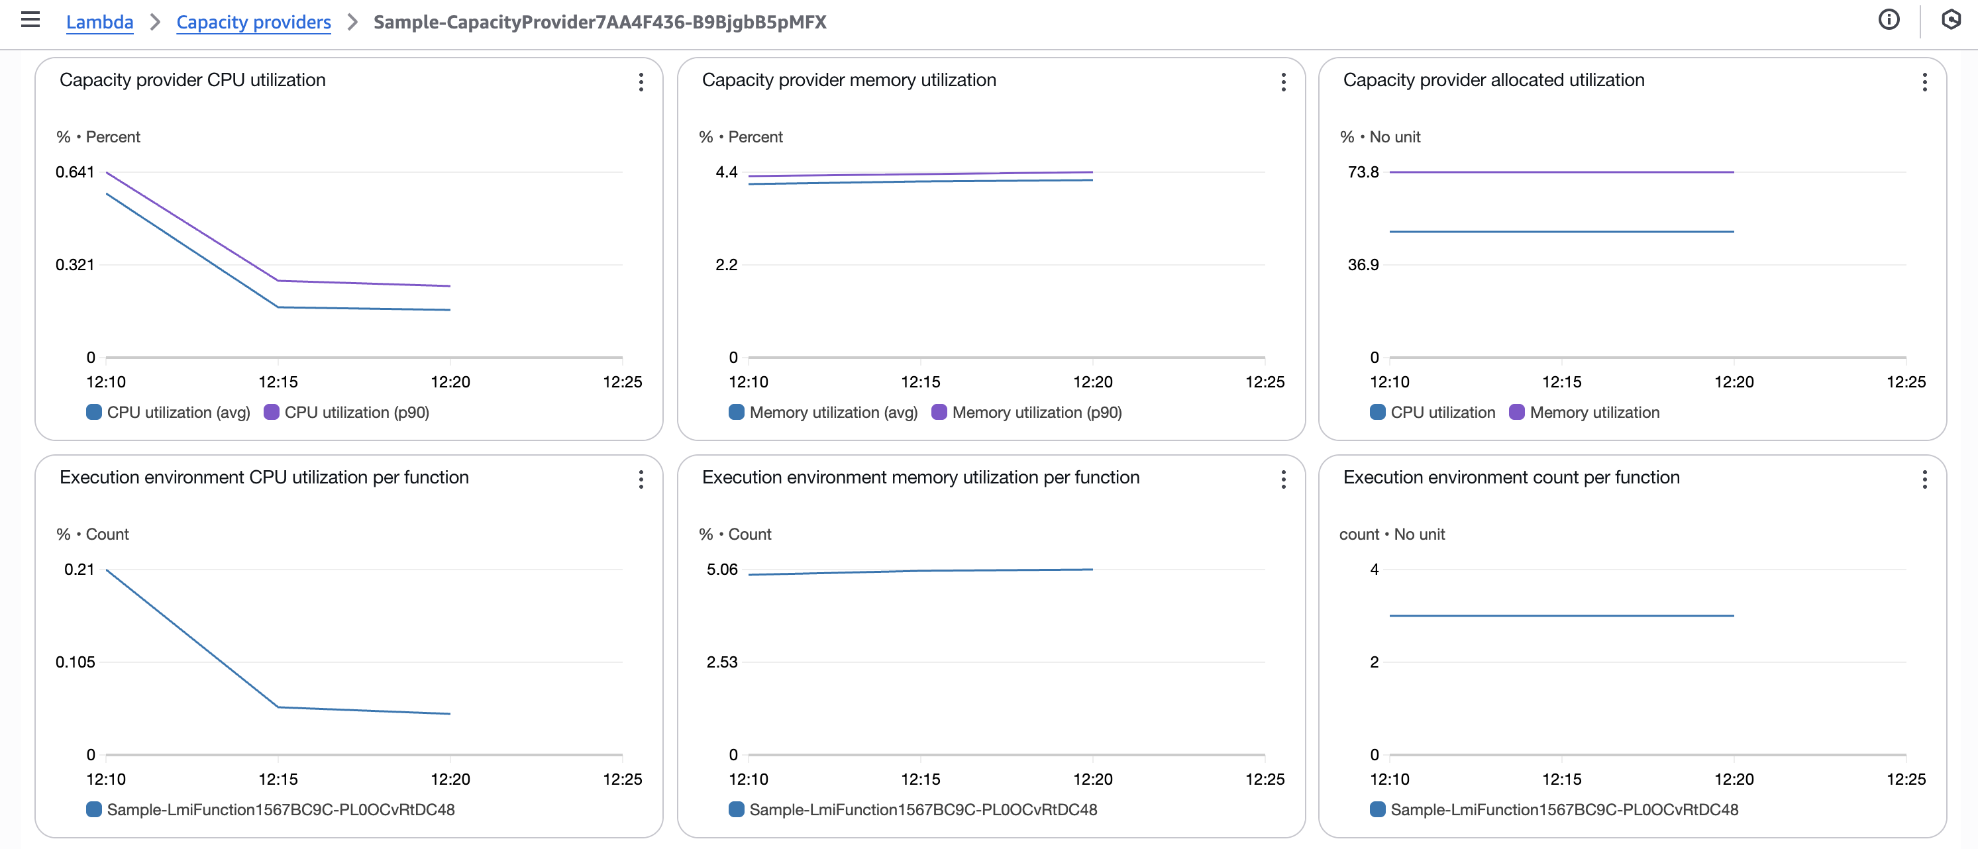Navigate to Capacity providers breadcrumb
1978x849 pixels.
pos(254,23)
